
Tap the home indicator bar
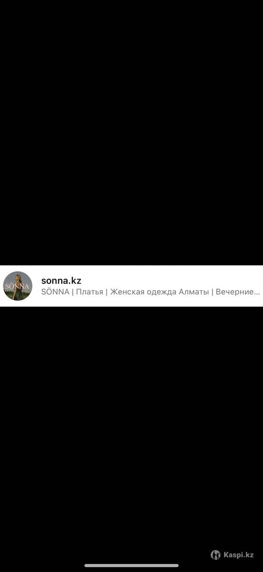tap(131, 566)
